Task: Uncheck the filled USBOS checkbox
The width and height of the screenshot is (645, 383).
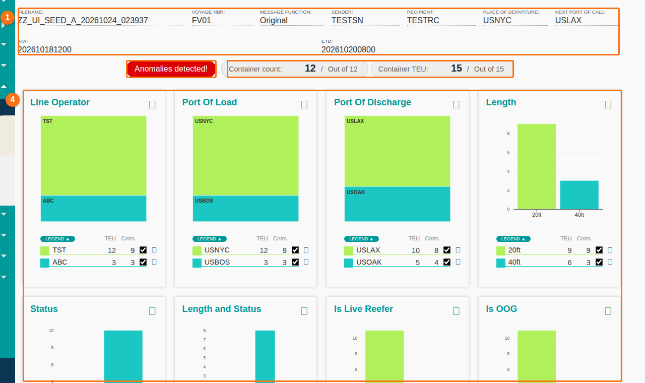Action: tap(295, 262)
